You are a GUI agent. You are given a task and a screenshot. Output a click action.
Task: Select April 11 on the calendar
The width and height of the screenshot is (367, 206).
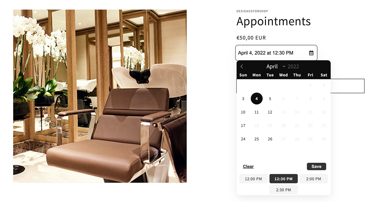(257, 112)
